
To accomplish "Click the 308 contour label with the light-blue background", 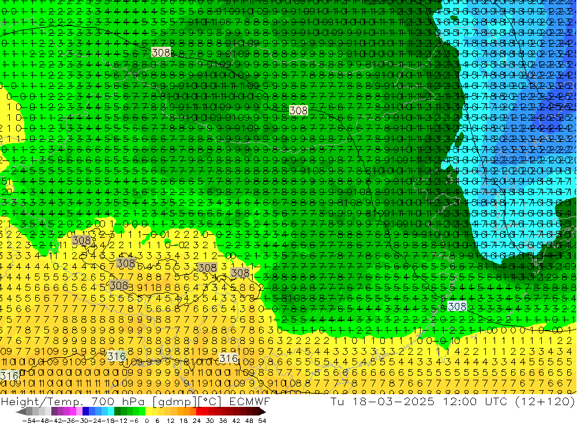I will pyautogui.click(x=457, y=306).
